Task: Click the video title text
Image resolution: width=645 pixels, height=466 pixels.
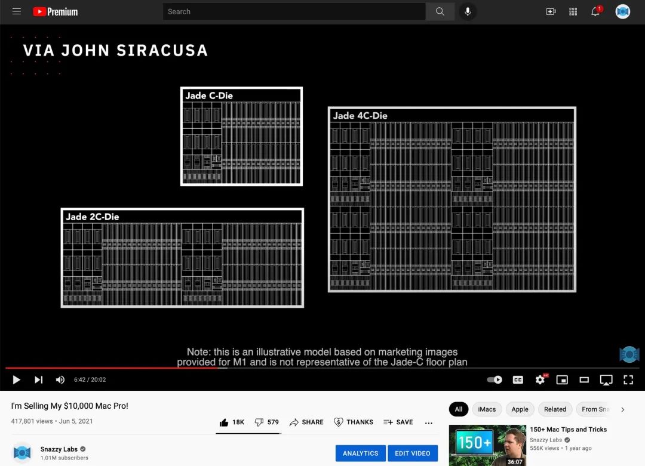Action: tap(69, 406)
